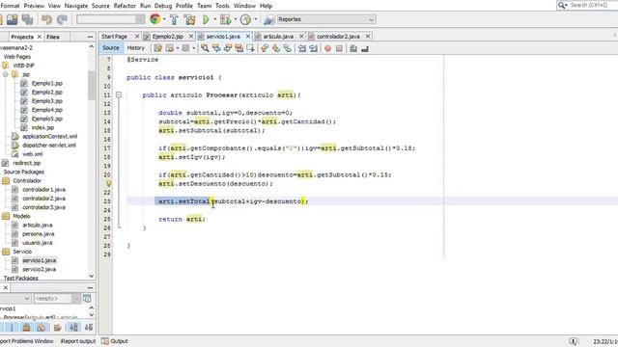Click the Undo arrow icon
Viewport: 618px width, 347px height.
click(46, 19)
